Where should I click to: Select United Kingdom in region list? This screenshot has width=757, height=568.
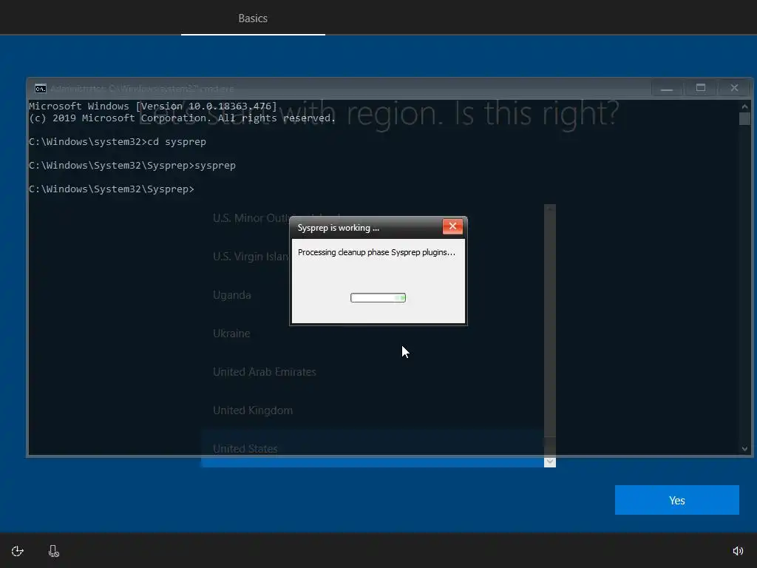click(x=373, y=410)
